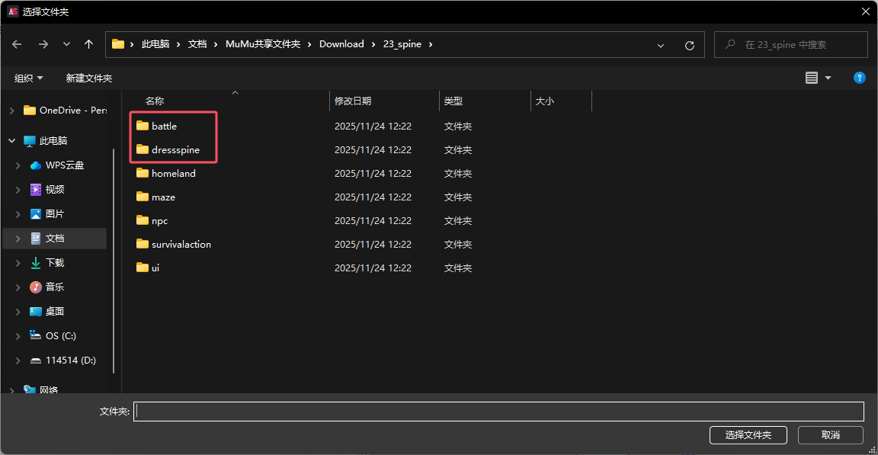Click 23_spine in the breadcrumb
The height and width of the screenshot is (455, 878).
(402, 44)
